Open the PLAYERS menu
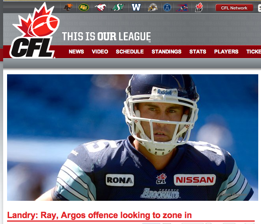The width and height of the screenshot is (261, 224). (x=226, y=51)
